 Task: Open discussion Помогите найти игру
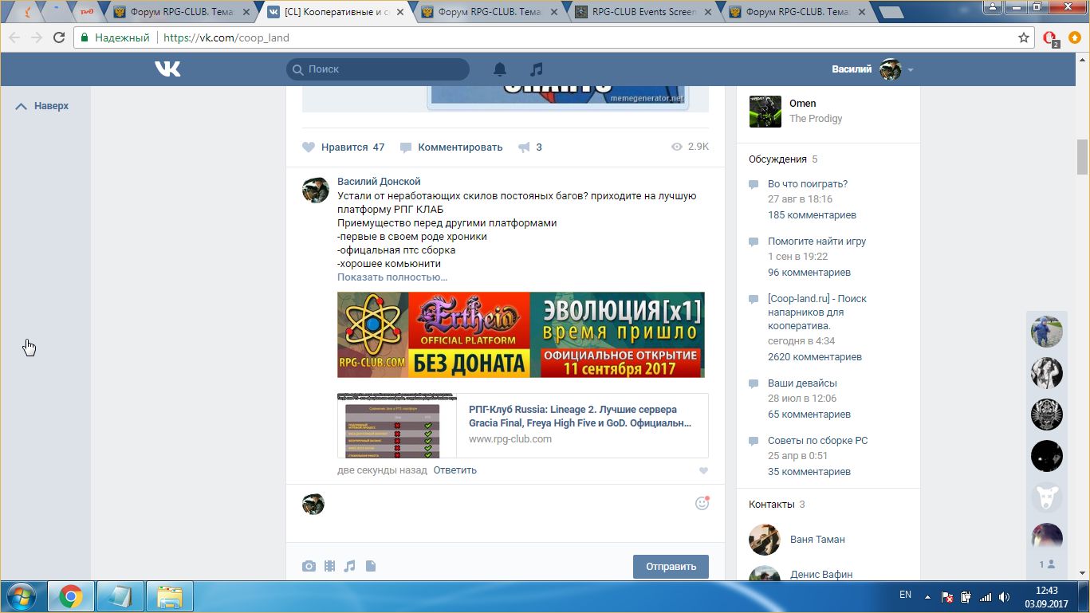[x=817, y=242]
